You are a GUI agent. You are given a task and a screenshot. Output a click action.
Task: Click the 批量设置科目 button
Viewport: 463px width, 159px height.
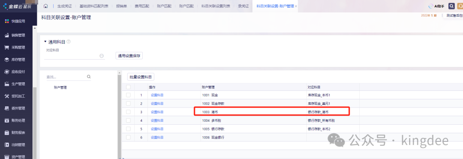(x=141, y=77)
